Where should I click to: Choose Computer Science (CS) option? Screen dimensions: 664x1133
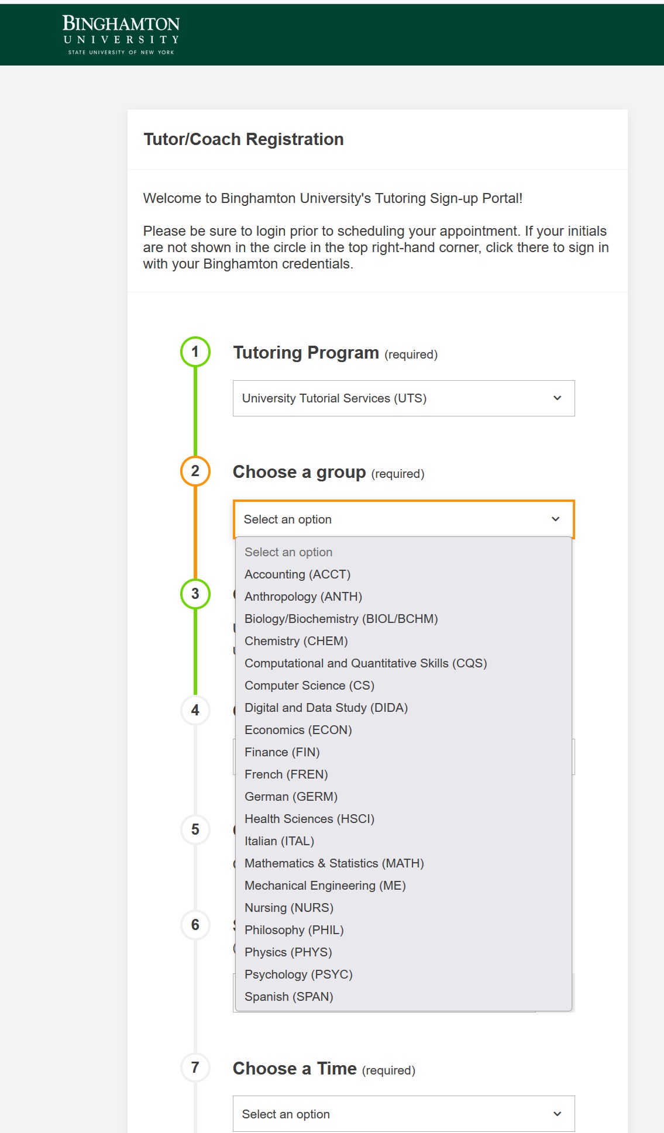click(x=309, y=686)
